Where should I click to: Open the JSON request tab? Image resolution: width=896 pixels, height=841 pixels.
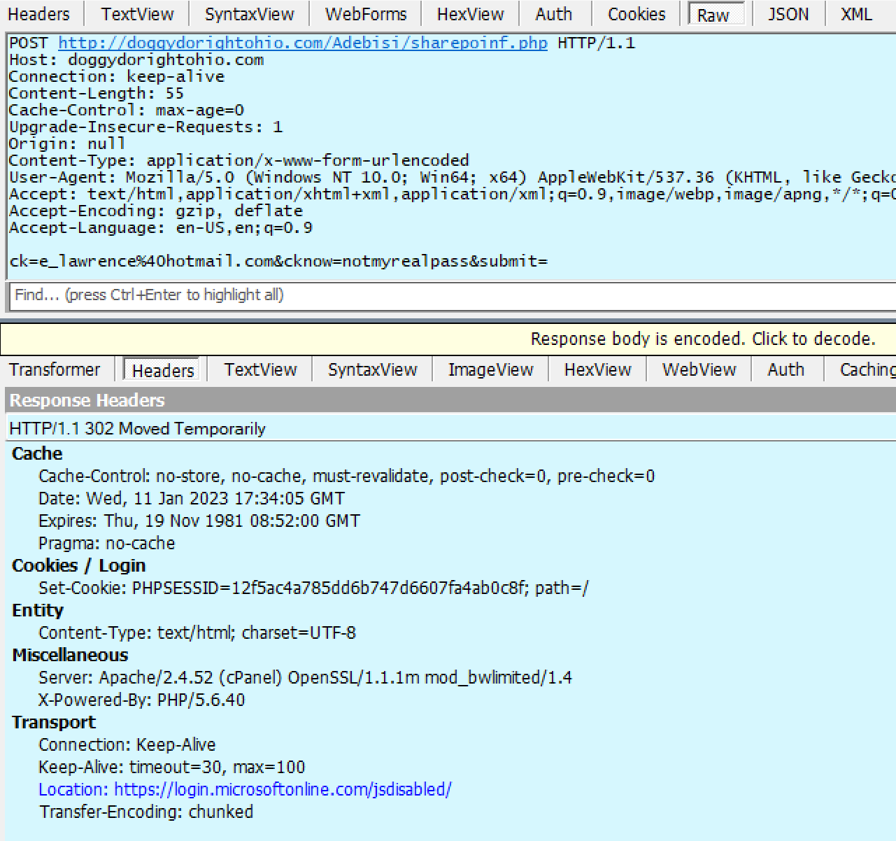click(788, 14)
